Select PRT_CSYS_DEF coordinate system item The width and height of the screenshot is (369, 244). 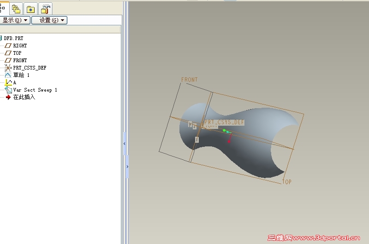click(x=30, y=68)
